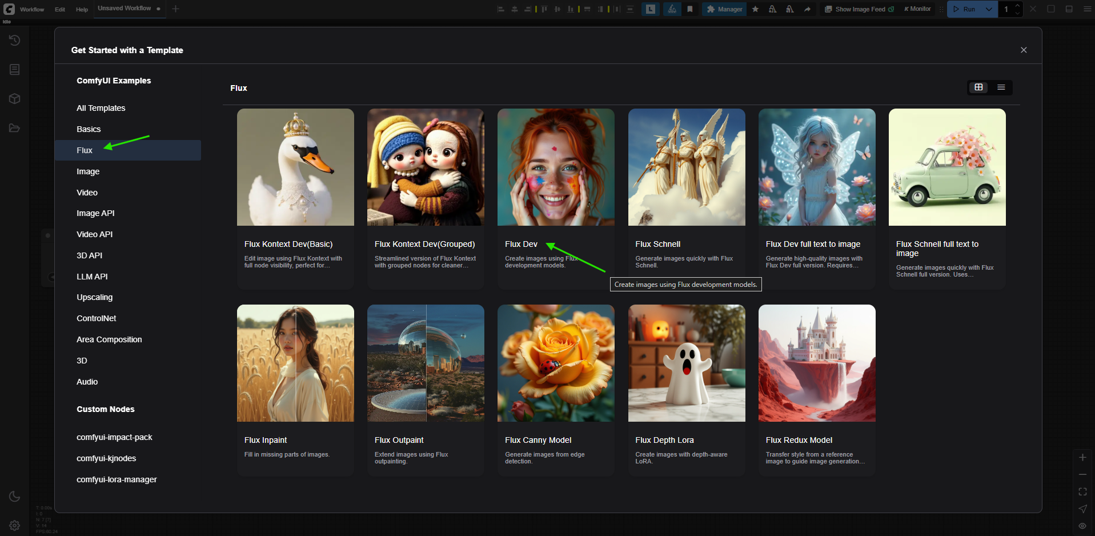Select 3D API category

pyautogui.click(x=128, y=255)
